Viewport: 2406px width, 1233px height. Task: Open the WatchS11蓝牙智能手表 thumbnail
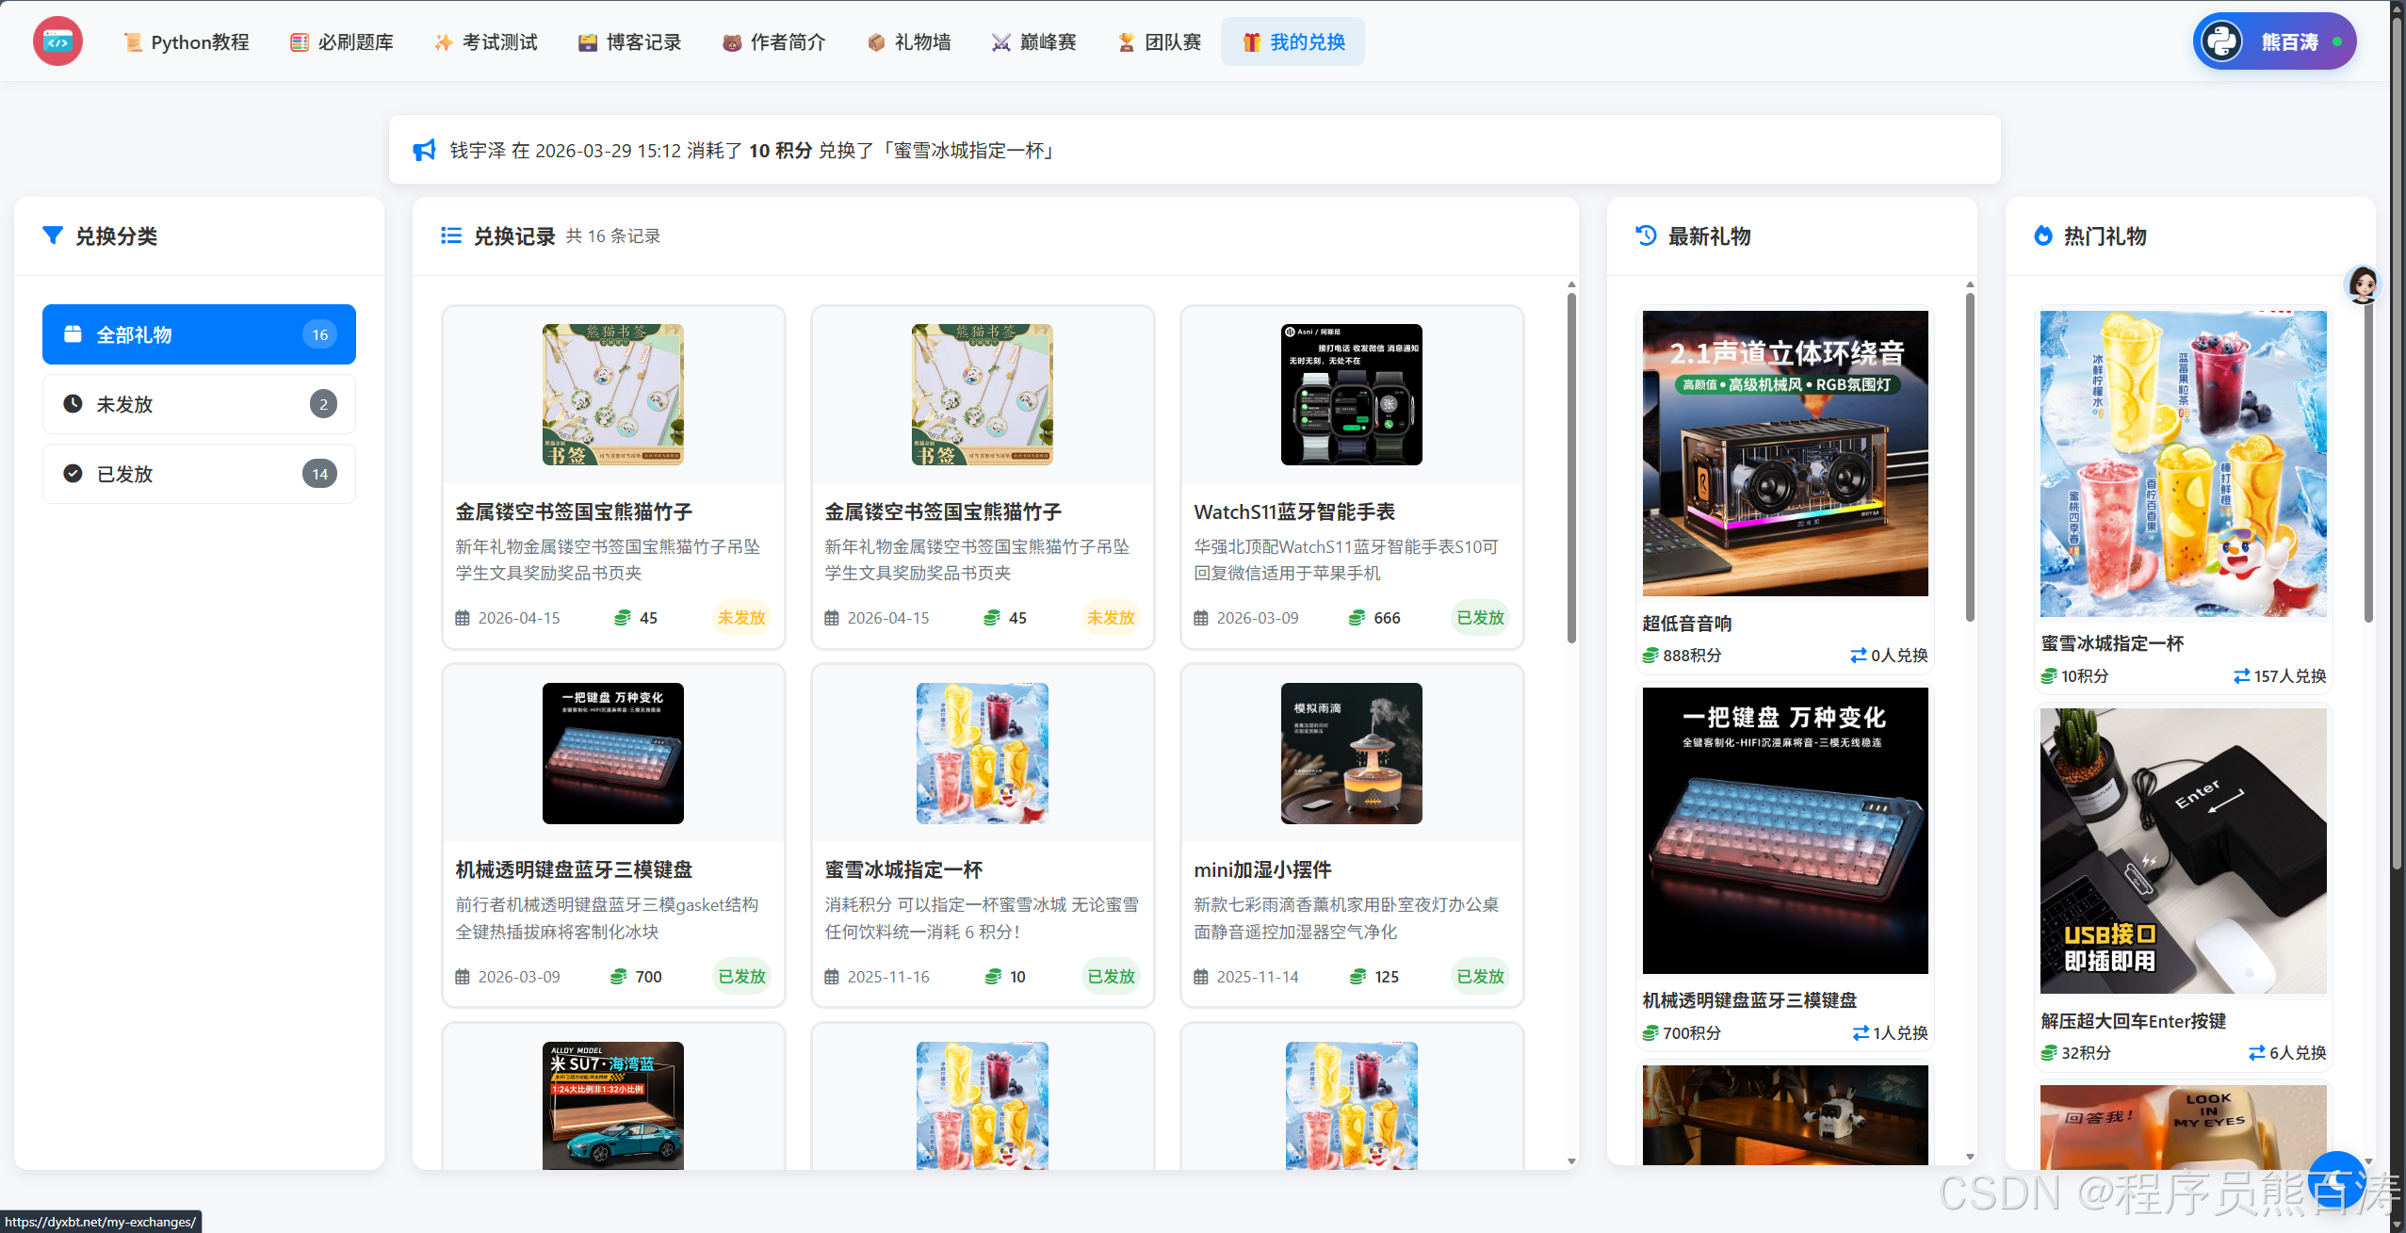(1352, 395)
